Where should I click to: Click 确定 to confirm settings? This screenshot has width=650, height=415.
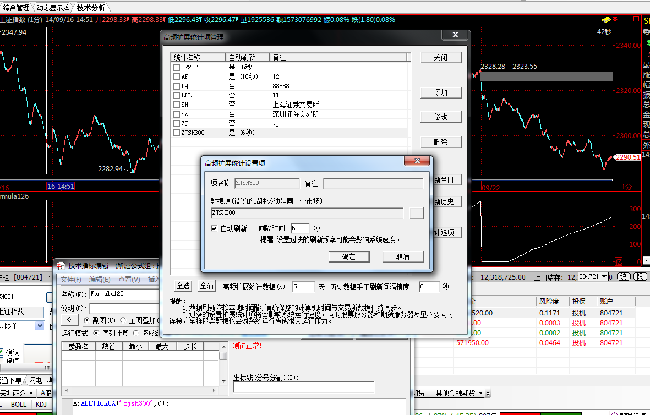click(x=348, y=256)
